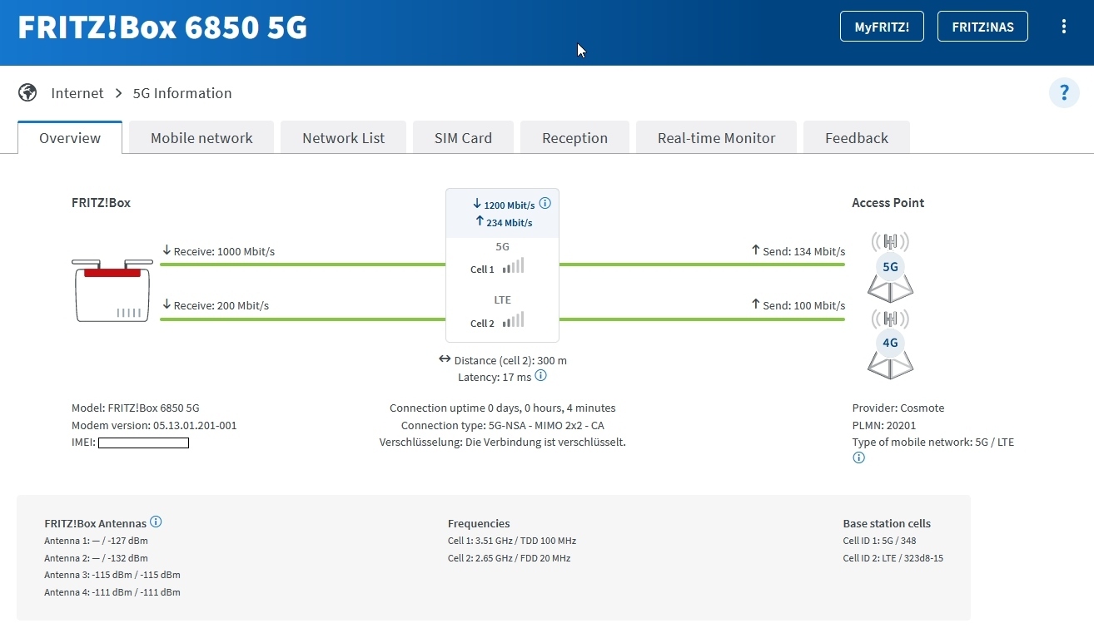Click 'Cell 1: 3.51 GHz / TDD 100 MHz'
The image size is (1094, 638).
[x=512, y=541]
